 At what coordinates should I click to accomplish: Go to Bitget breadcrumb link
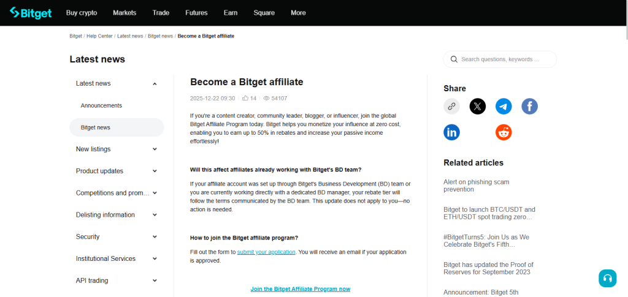[x=75, y=36]
